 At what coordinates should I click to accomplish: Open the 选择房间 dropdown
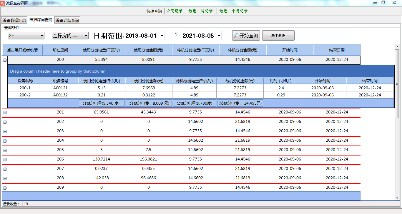tap(70, 36)
